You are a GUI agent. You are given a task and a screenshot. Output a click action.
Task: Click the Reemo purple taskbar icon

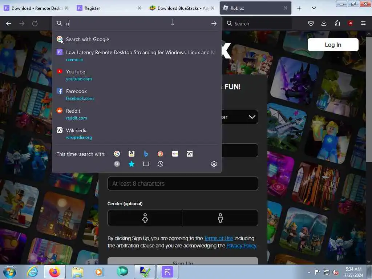[167, 272]
